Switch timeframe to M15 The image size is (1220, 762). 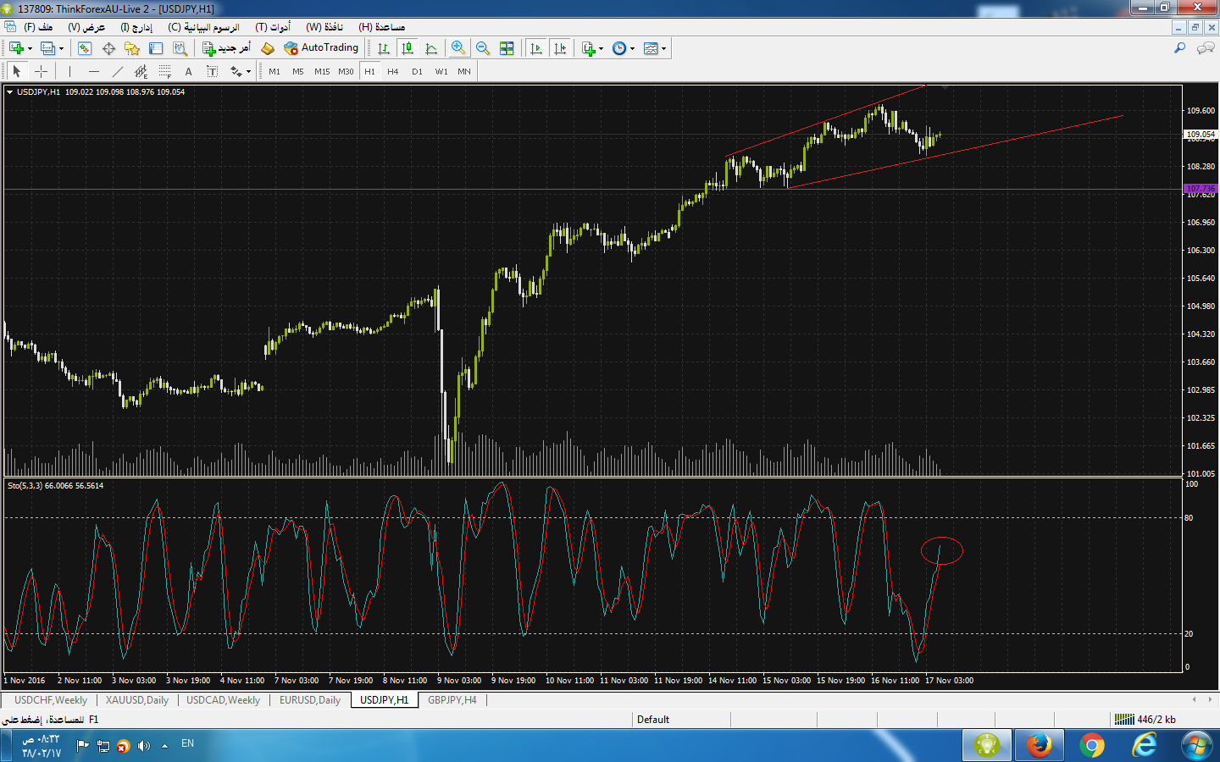click(322, 72)
